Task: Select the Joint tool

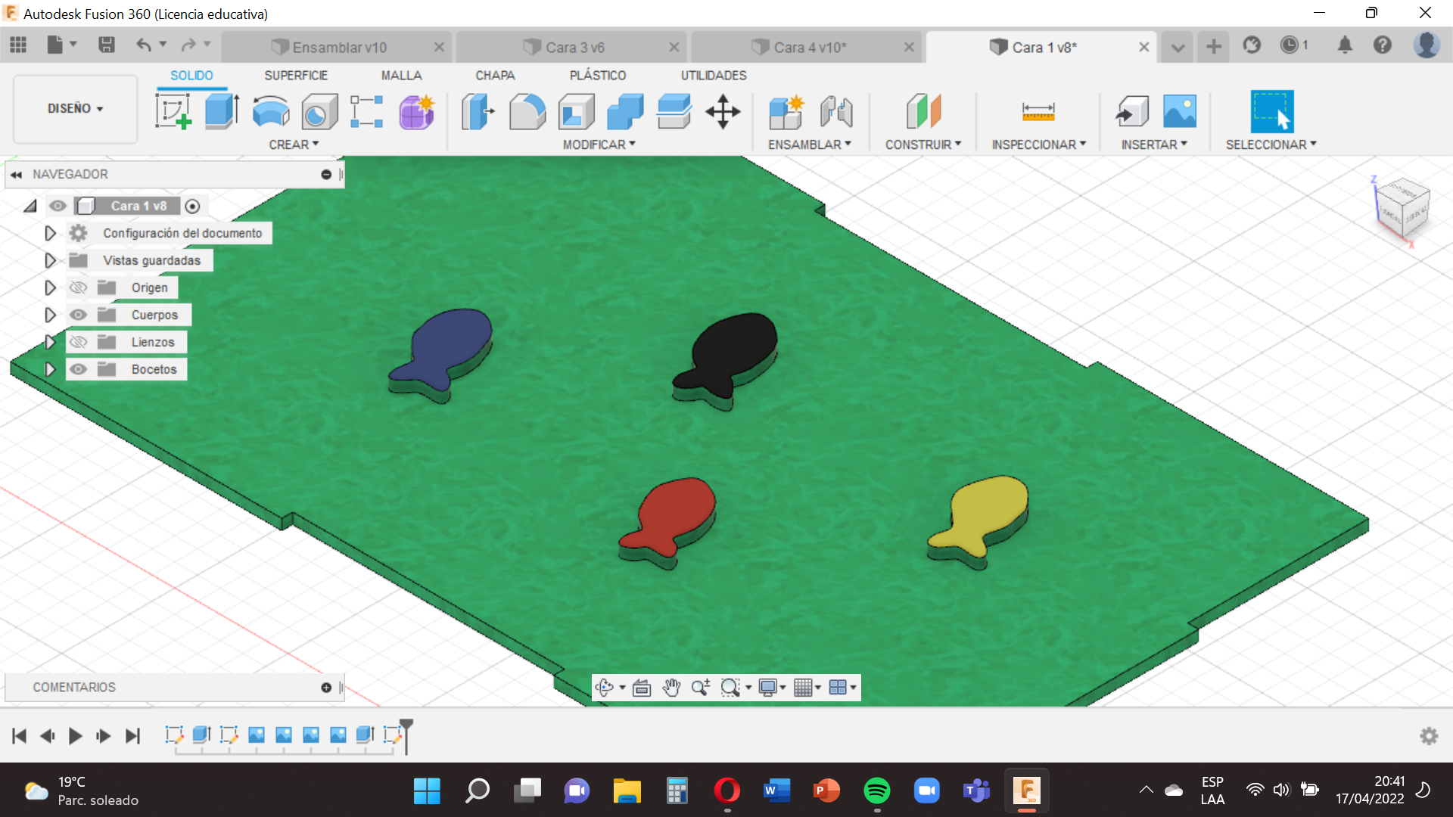Action: [x=836, y=111]
